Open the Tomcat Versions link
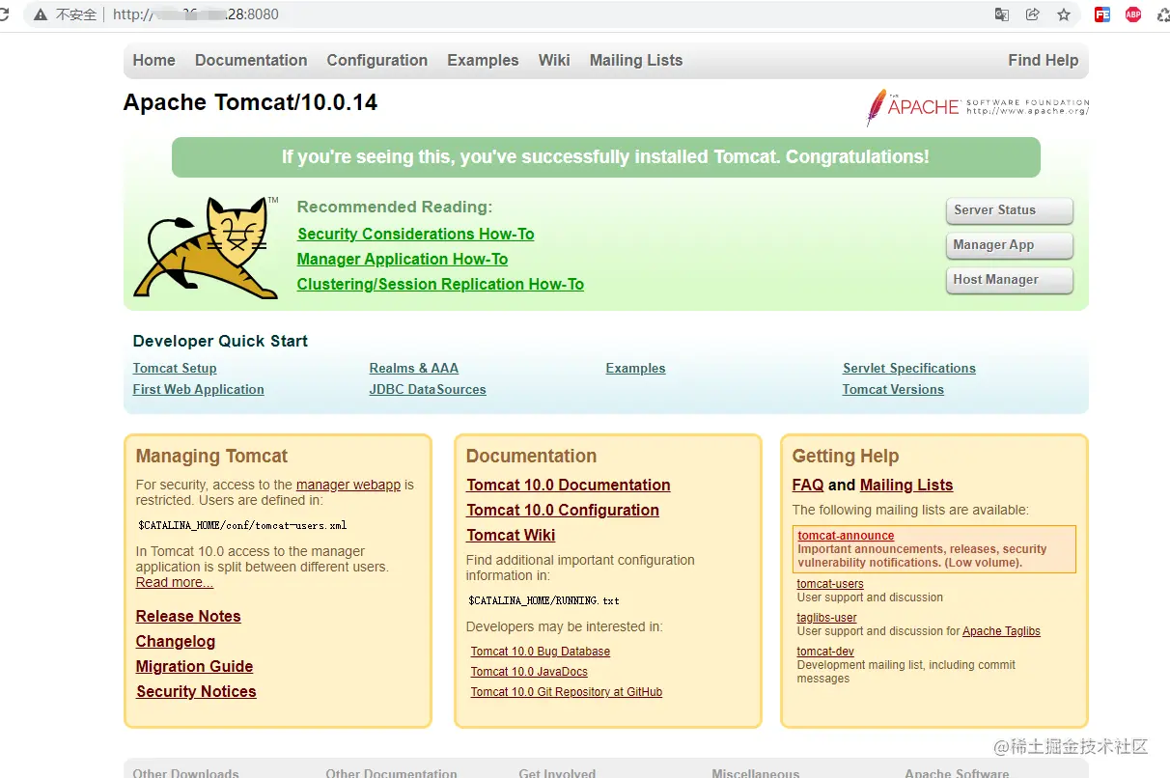 pos(893,389)
